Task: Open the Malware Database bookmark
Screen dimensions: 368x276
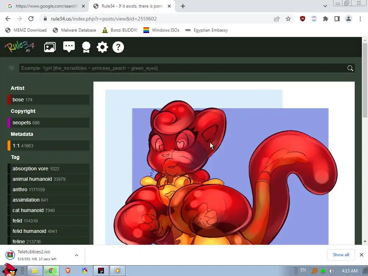Action: [x=75, y=30]
